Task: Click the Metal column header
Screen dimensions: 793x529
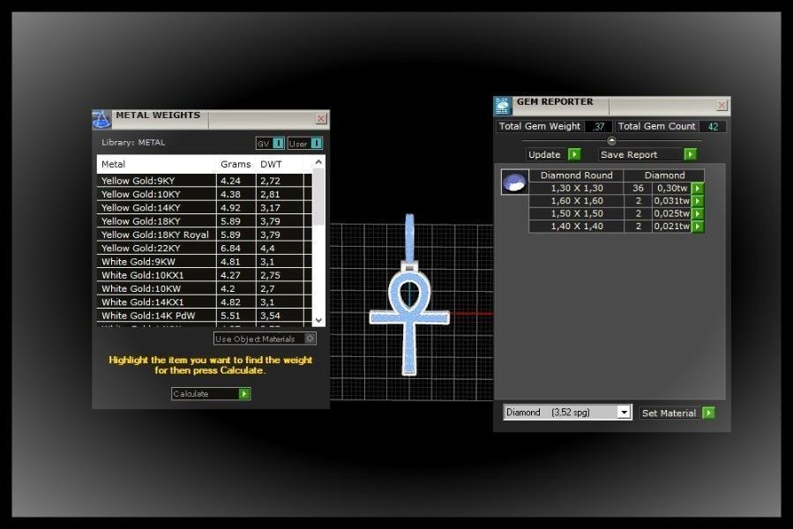Action: click(157, 164)
